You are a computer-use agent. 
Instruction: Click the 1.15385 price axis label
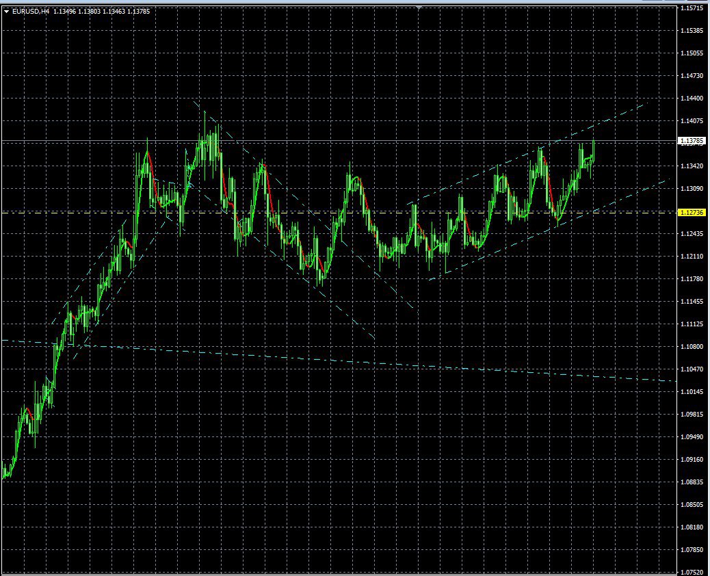pyautogui.click(x=692, y=30)
